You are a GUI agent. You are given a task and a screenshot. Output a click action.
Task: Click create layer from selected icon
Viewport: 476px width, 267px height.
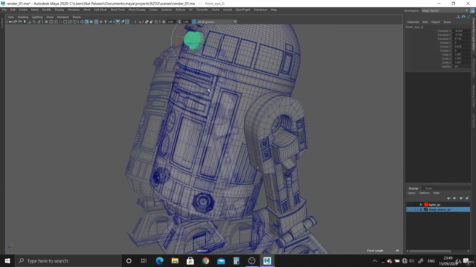[x=467, y=198]
